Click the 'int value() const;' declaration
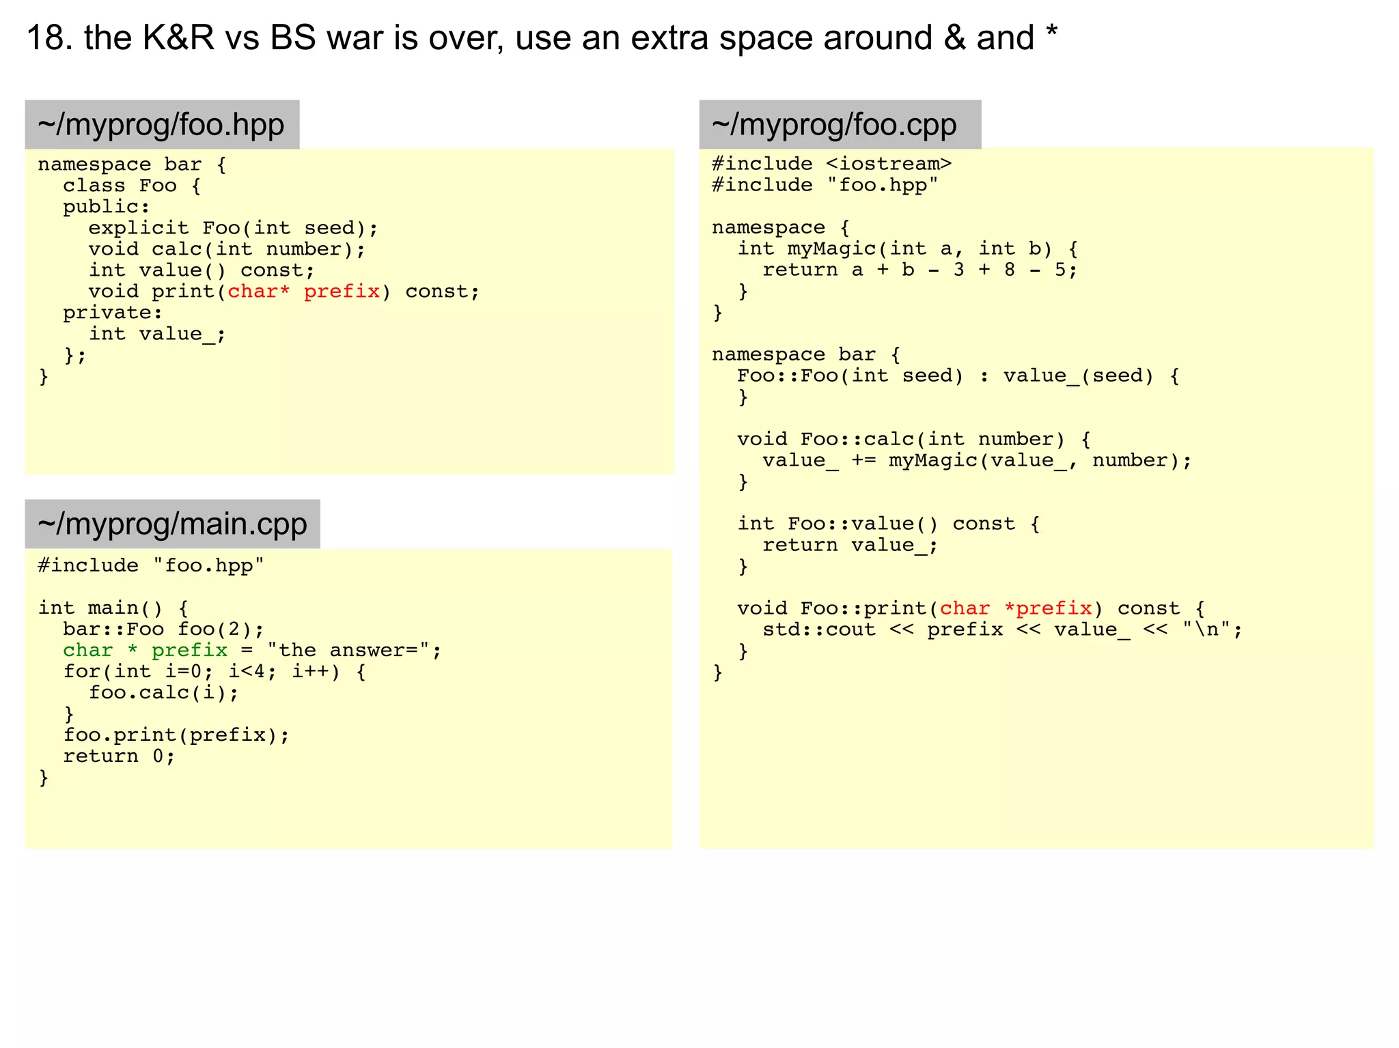Viewport: 1399px width, 1048px height. pyautogui.click(x=202, y=270)
